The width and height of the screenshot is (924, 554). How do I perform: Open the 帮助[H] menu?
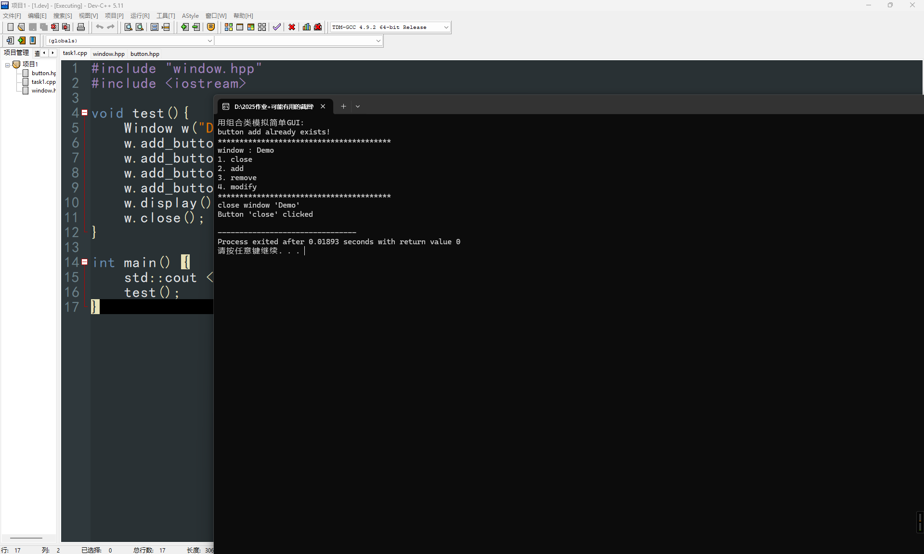pyautogui.click(x=243, y=16)
